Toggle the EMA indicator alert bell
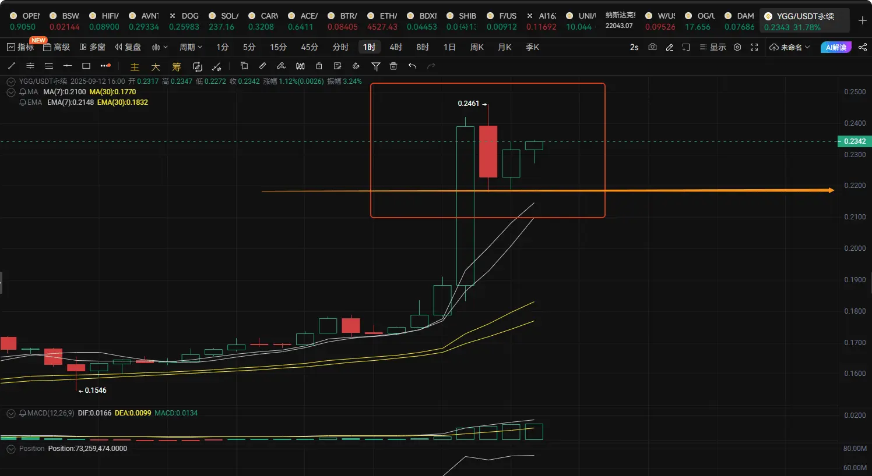Screen dimensions: 872x476 pyautogui.click(x=23, y=102)
